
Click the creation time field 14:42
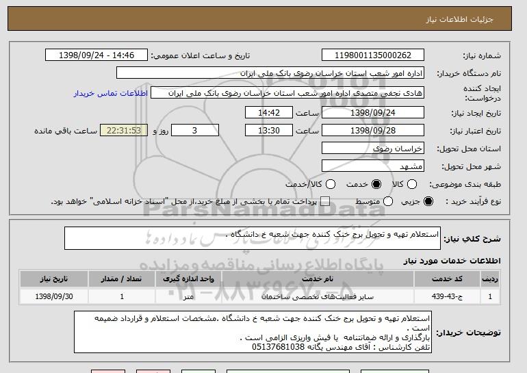269,112
